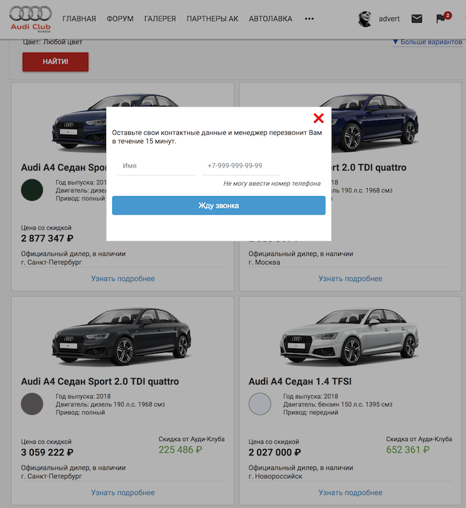Image resolution: width=466 pixels, height=508 pixels.
Task: Click dark green color swatch
Action: coord(32,190)
